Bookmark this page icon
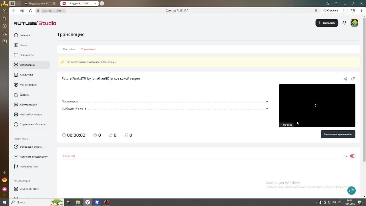The height and width of the screenshot is (206, 366). click(x=316, y=11)
